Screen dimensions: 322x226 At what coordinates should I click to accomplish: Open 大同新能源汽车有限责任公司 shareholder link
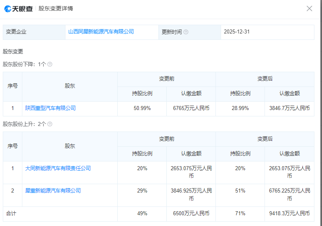tap(58, 168)
